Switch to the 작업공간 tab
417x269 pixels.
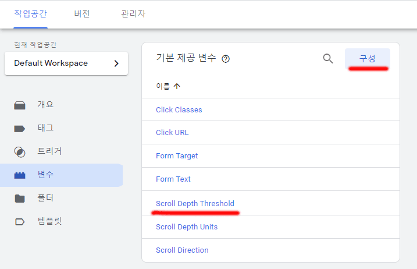pyautogui.click(x=30, y=13)
